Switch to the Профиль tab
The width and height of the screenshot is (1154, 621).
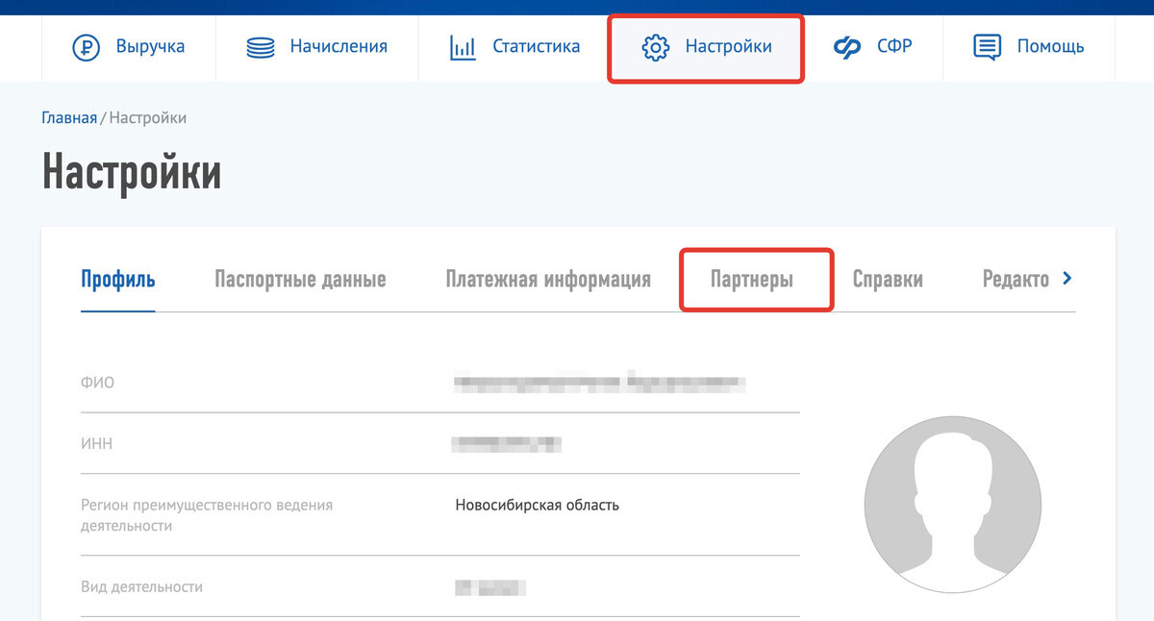tap(118, 280)
